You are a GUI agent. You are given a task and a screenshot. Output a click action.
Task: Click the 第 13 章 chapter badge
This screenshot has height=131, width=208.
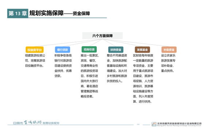pos(18,13)
